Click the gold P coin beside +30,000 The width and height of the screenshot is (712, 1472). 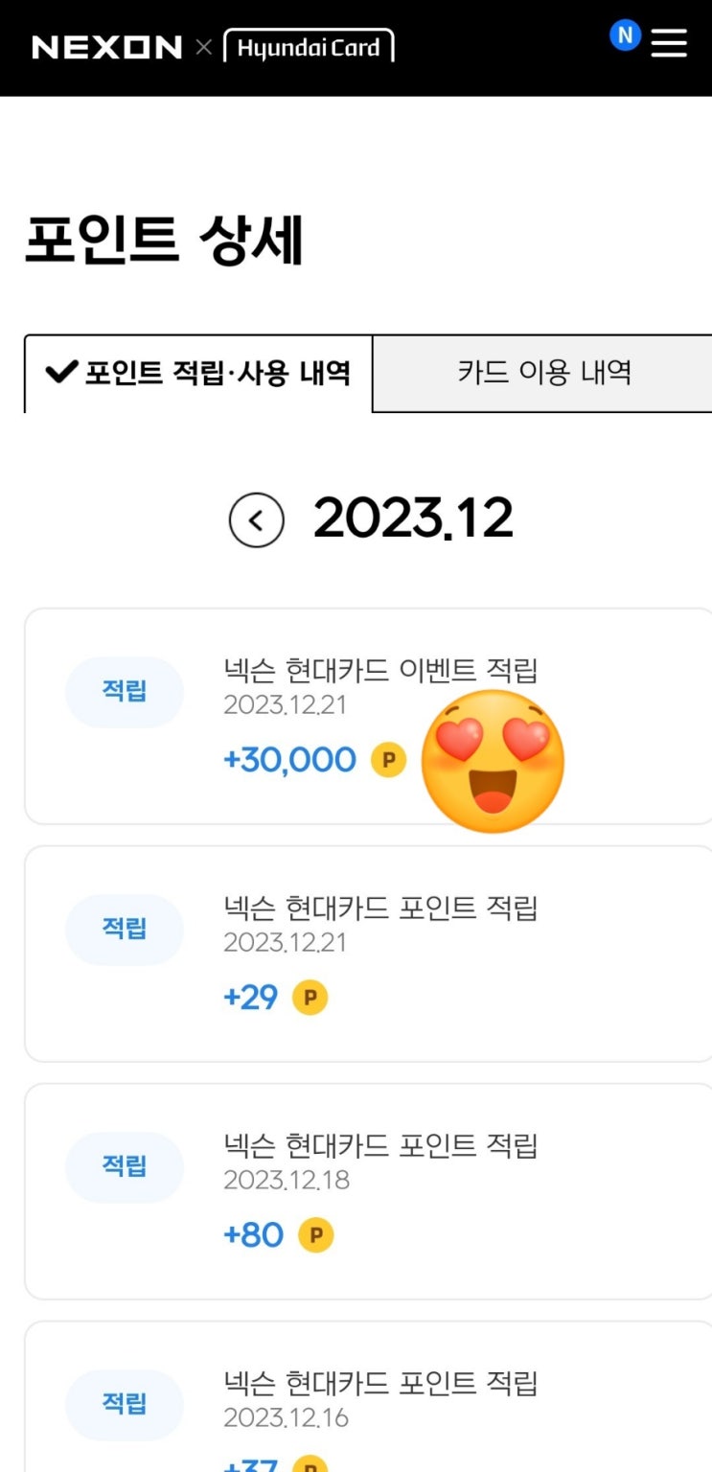coord(388,760)
